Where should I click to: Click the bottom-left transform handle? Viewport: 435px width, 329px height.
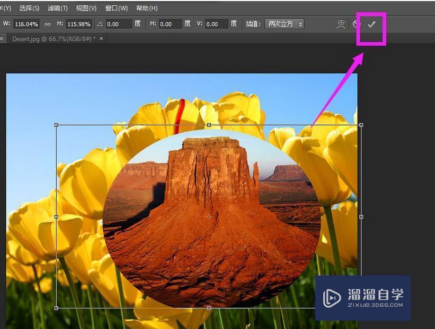coord(56,308)
